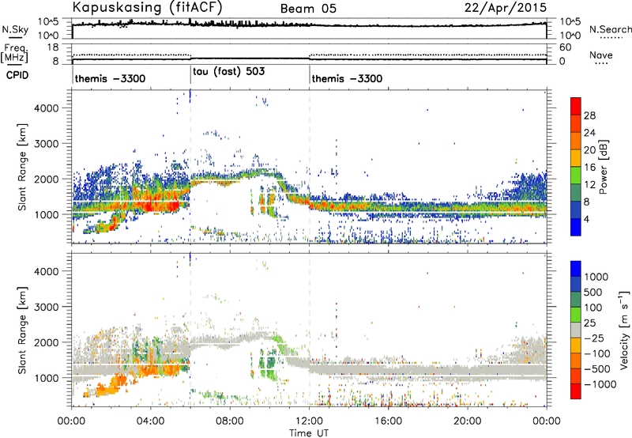This screenshot has width=632, height=438.
Task: Click the 4000 tick of the power panel
Action: 46,108
